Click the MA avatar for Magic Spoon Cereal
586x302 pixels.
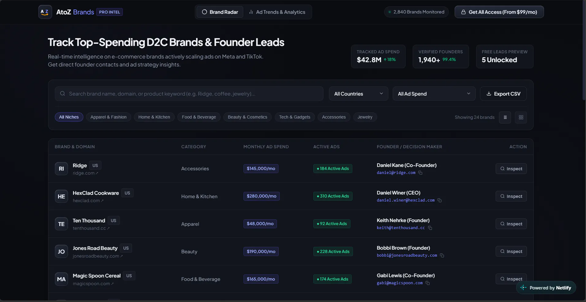click(61, 279)
